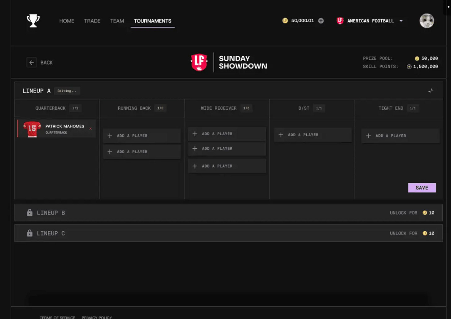Click the Sunday Showdown title
451x319 pixels.
243,62
